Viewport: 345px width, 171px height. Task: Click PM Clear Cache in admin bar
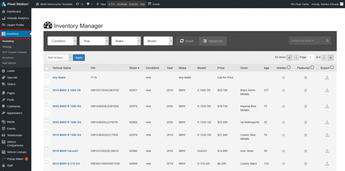point(300,4)
